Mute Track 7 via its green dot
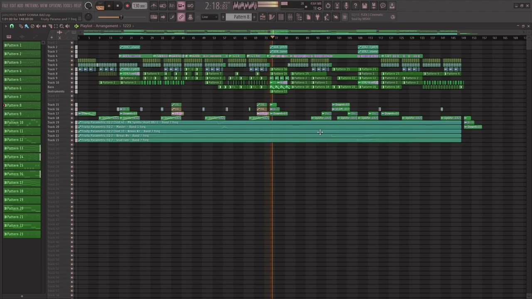The height and width of the screenshot is (299, 532). 72,69
